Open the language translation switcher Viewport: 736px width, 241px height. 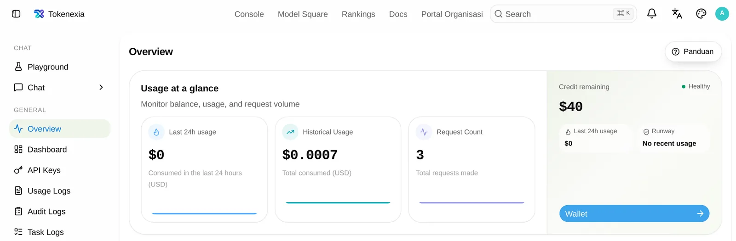677,14
